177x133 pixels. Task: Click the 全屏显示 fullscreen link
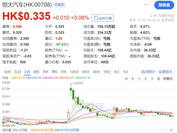tap(165, 72)
